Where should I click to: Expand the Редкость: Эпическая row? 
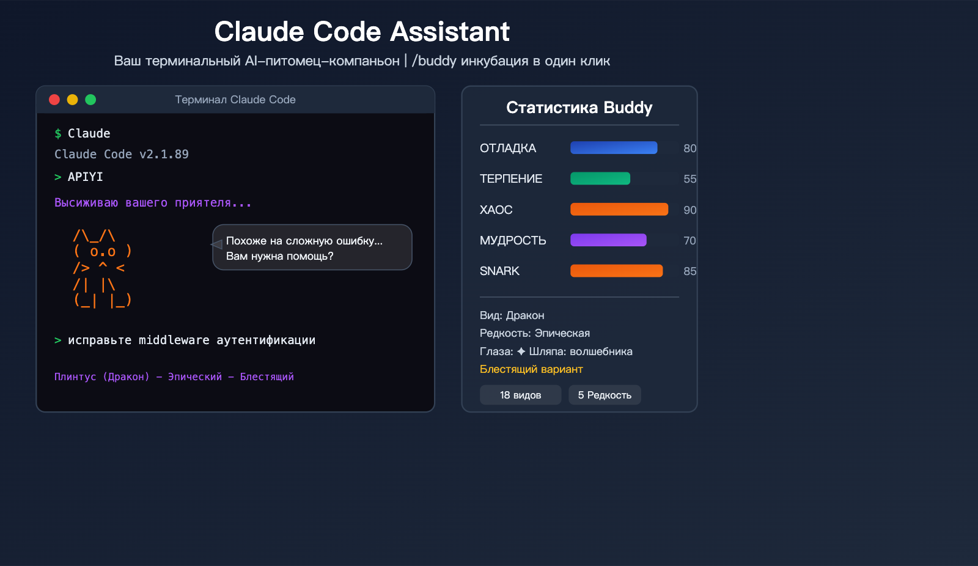(535, 333)
